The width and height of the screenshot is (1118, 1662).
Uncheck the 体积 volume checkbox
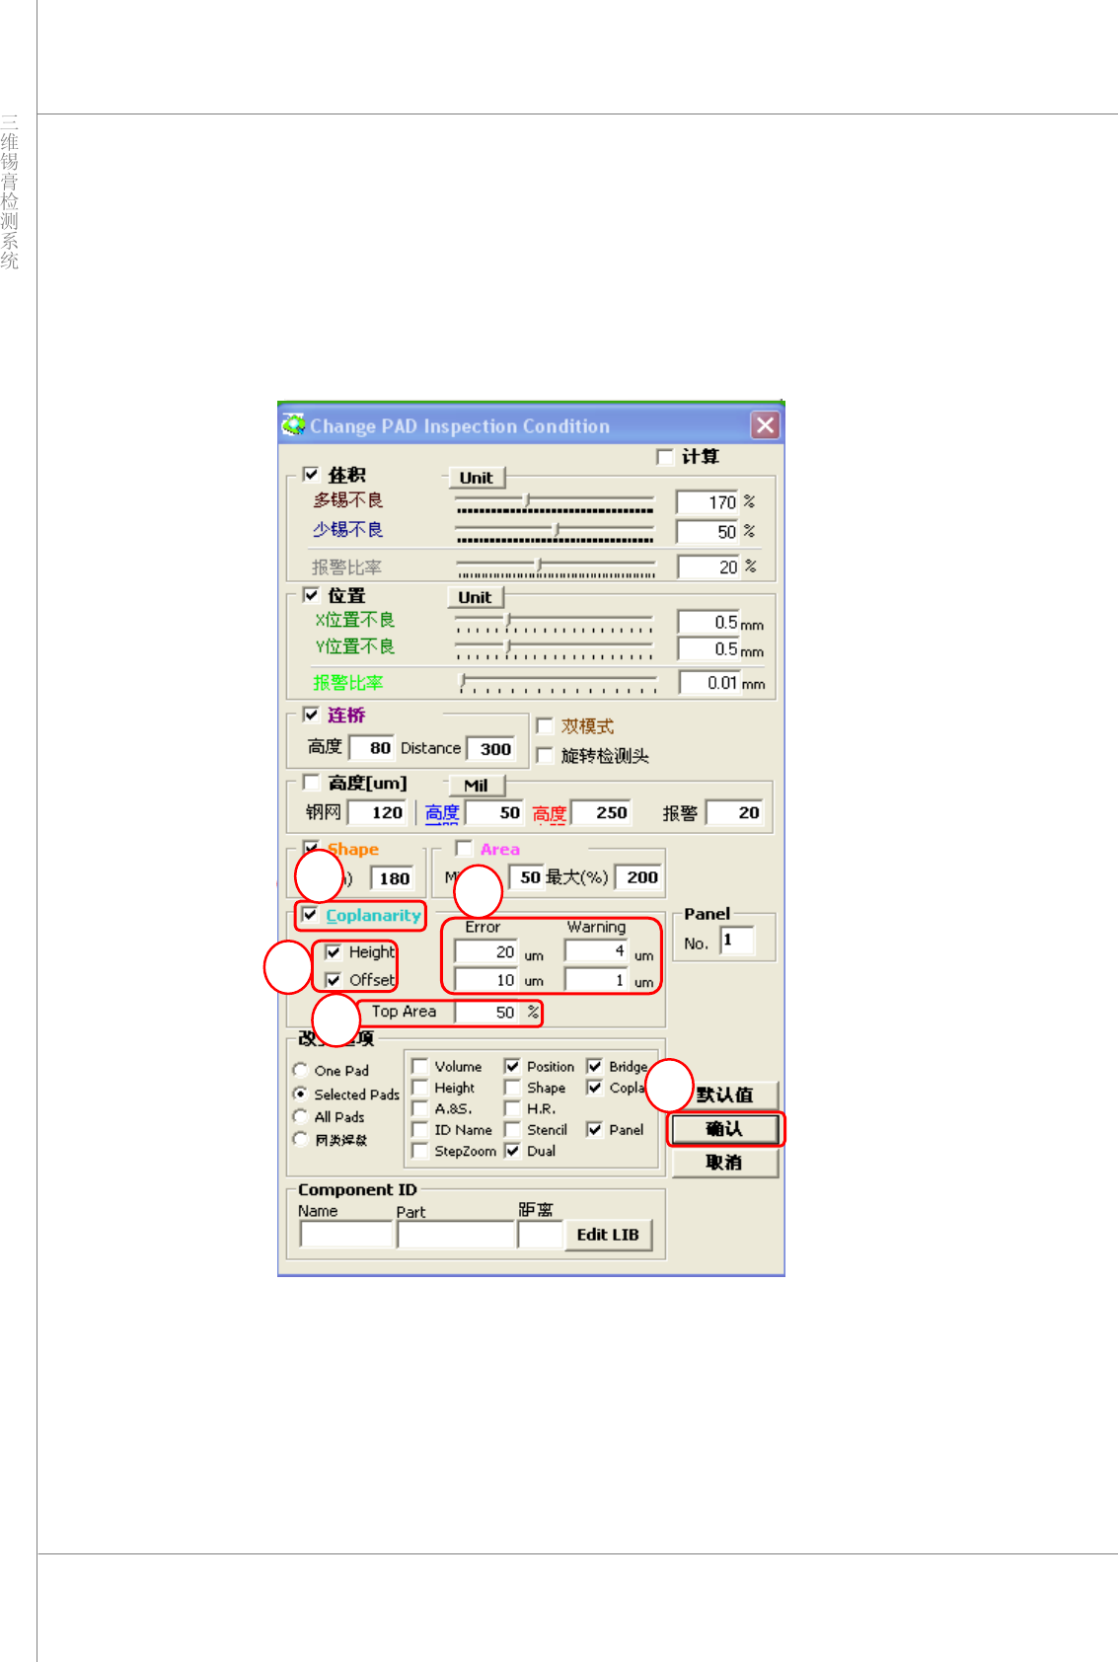coord(311,475)
